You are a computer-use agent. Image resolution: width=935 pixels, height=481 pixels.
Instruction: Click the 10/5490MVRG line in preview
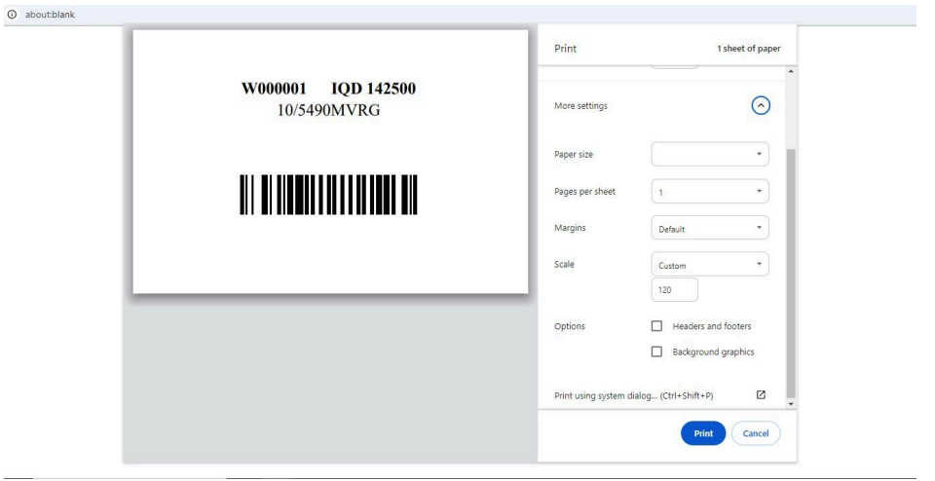tap(329, 109)
